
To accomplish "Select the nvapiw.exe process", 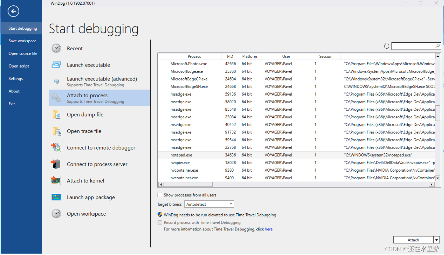I will coord(296,163).
